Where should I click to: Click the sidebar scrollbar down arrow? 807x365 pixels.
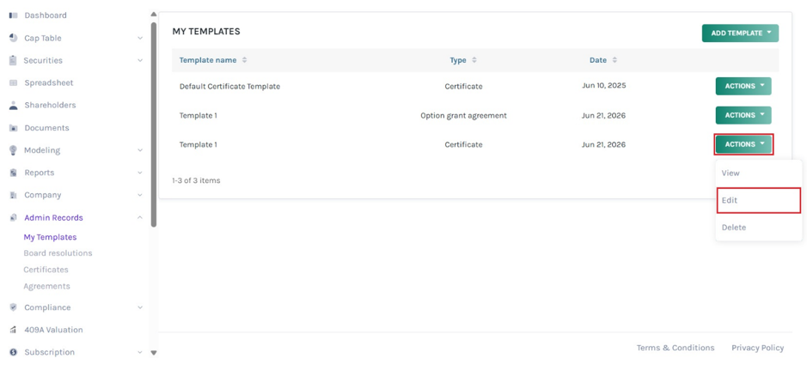(x=153, y=353)
